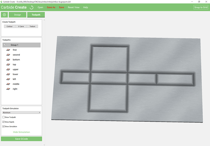Click the 'left' toolpath icon
Screen dimensions: 210x146
click(8, 79)
